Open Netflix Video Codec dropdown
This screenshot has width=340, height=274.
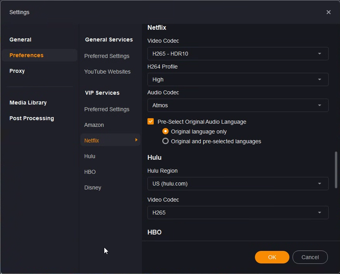pos(238,54)
